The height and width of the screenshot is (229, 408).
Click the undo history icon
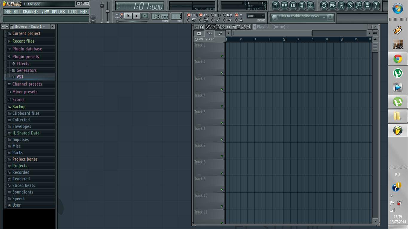[x=324, y=5]
